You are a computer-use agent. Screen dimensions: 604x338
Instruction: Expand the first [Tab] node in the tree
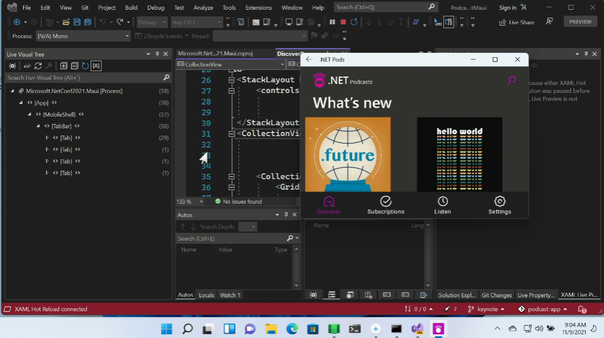(47, 138)
